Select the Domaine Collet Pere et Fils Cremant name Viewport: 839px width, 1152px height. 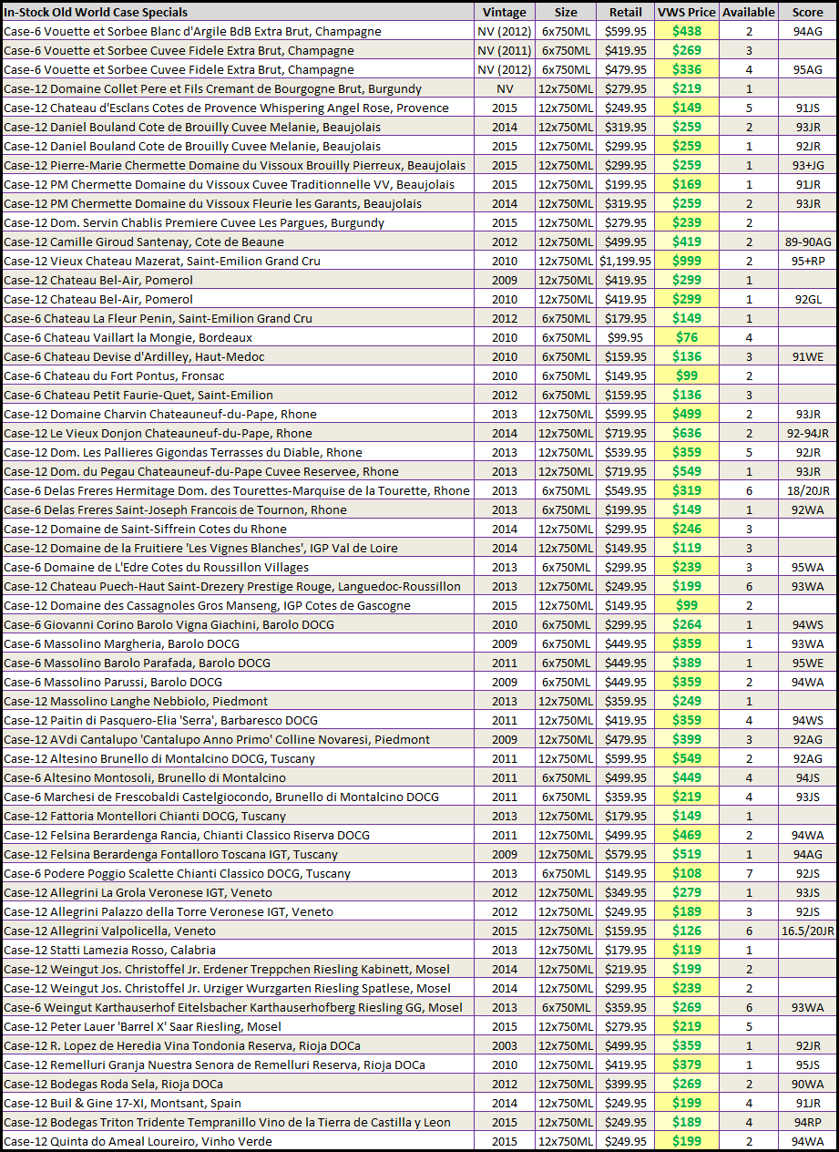(x=212, y=89)
